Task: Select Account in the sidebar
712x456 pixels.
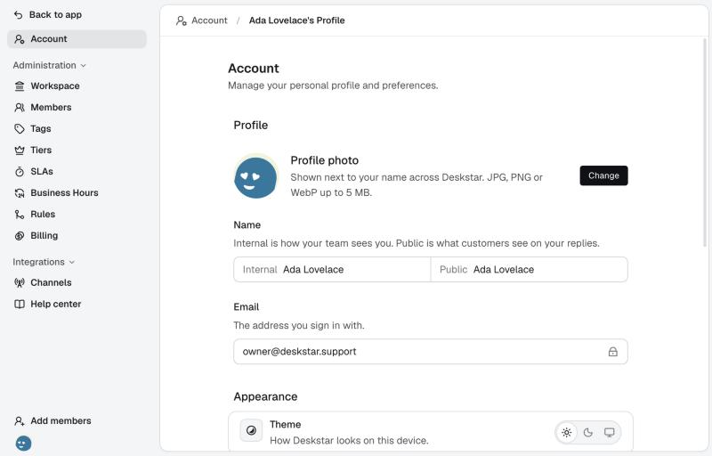Action: point(77,39)
